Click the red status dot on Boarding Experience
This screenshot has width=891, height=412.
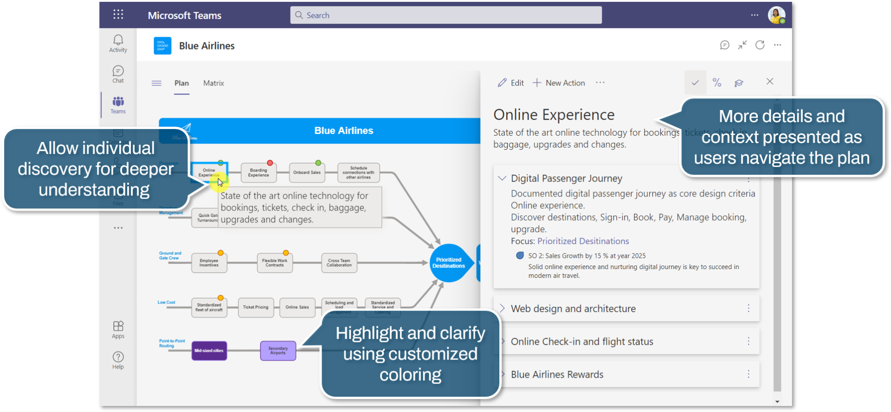[x=270, y=163]
